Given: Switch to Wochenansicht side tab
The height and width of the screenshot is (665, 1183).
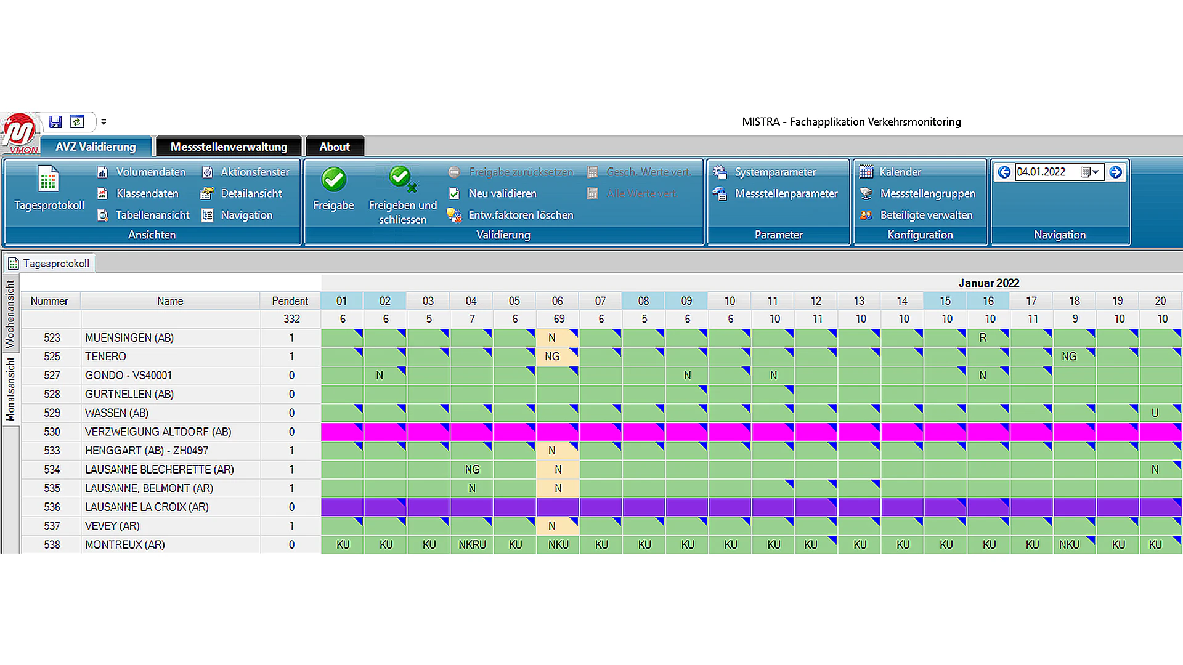Looking at the screenshot, I should [10, 314].
